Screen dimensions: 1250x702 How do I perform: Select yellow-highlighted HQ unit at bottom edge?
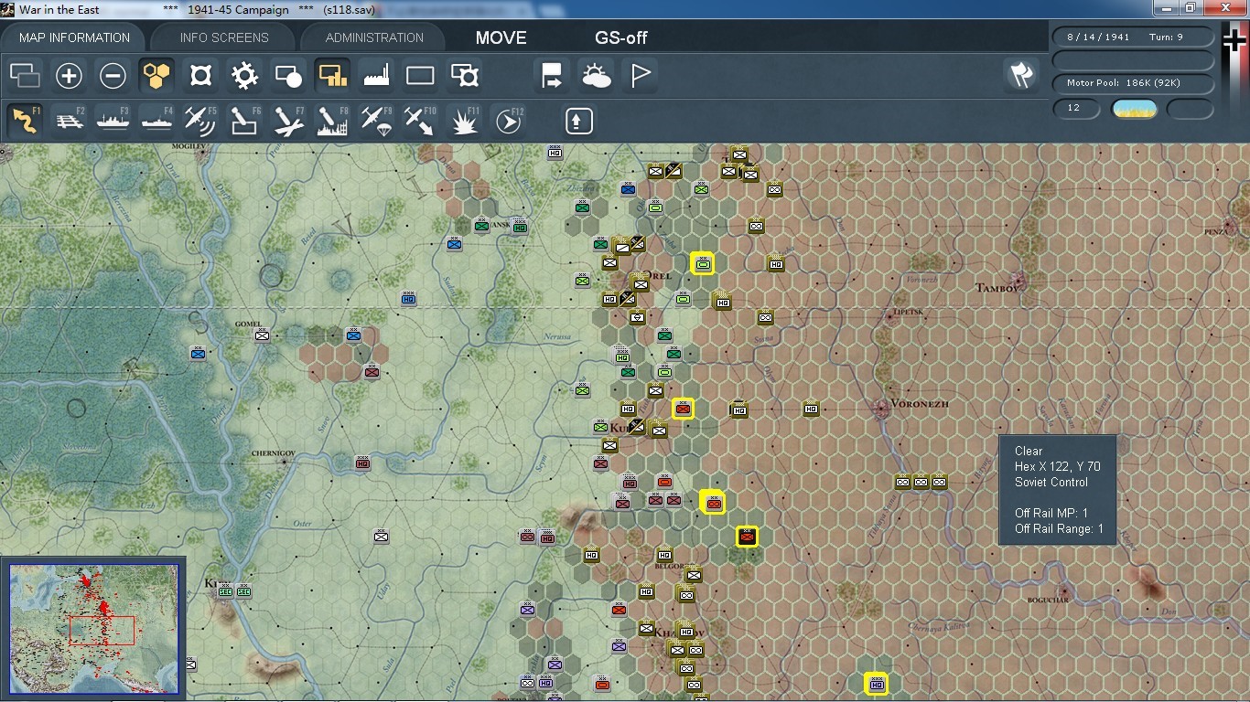tap(877, 683)
